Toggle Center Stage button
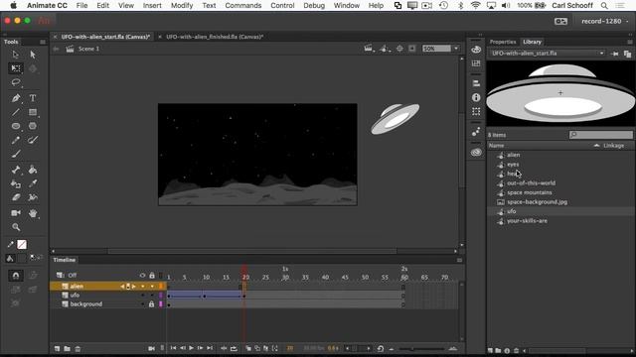This screenshot has width=636, height=357. point(399,49)
